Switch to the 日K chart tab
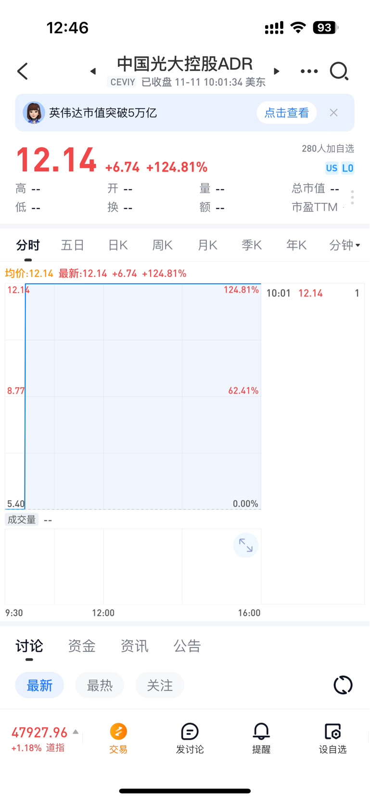The image size is (370, 801). (x=118, y=245)
